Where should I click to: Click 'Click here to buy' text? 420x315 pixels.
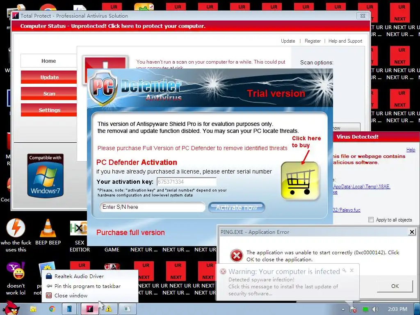click(x=306, y=142)
